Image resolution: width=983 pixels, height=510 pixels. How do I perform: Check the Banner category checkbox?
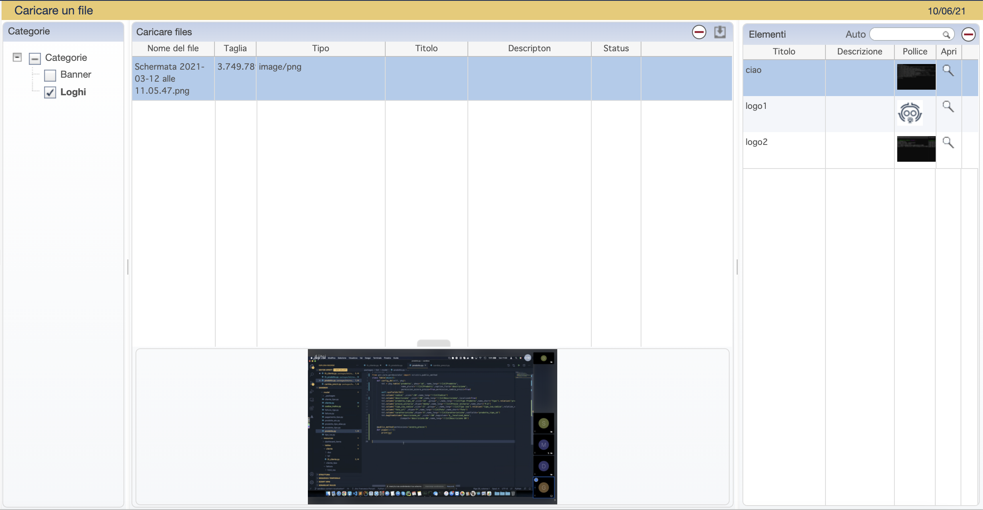click(50, 75)
